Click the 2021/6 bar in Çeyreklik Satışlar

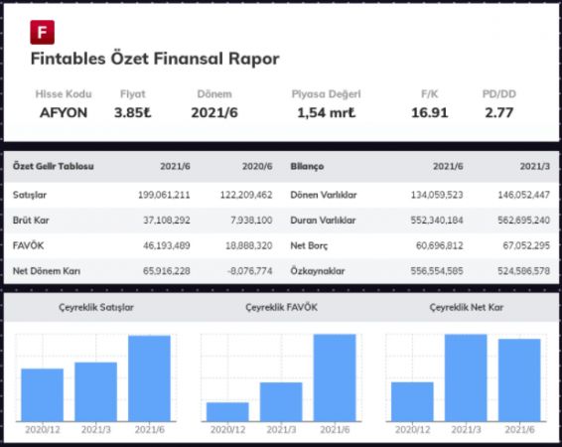150,378
